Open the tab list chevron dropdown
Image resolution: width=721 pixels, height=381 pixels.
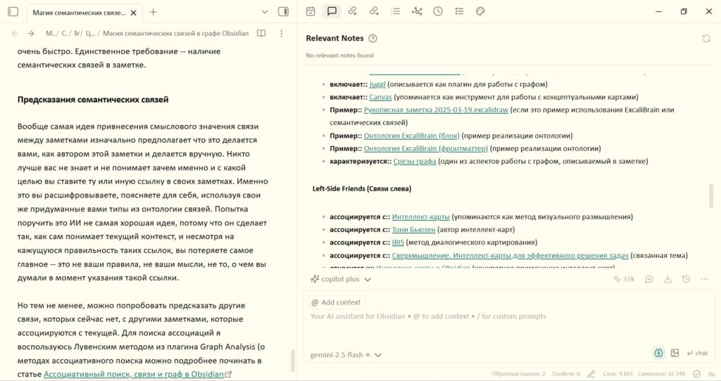[265, 11]
